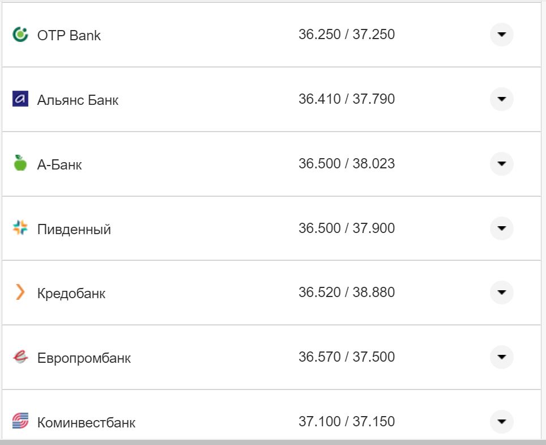Click the Альянс Банк purple logo icon
546x445 pixels.
click(20, 100)
